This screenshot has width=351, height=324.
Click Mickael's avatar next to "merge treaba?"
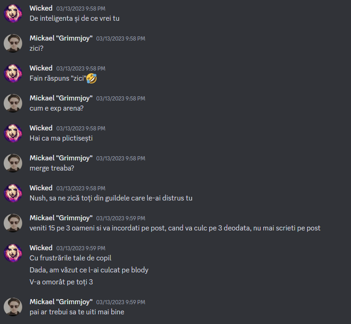point(13,163)
